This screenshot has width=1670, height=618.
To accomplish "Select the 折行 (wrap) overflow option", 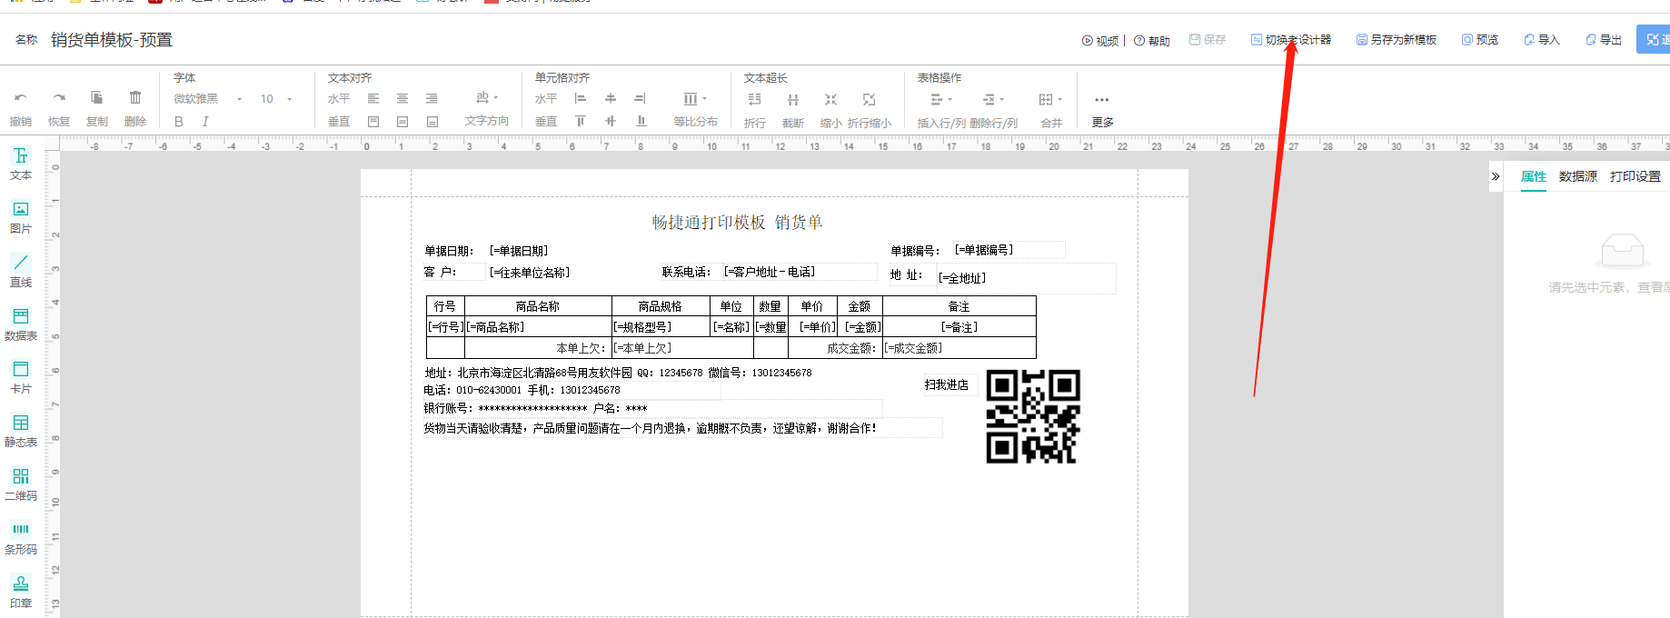I will tap(754, 109).
